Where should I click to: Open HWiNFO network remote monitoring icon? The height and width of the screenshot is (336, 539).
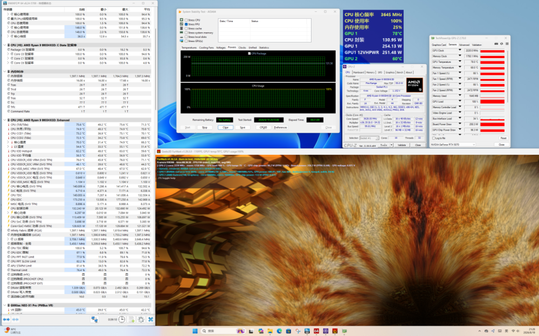click(x=94, y=319)
